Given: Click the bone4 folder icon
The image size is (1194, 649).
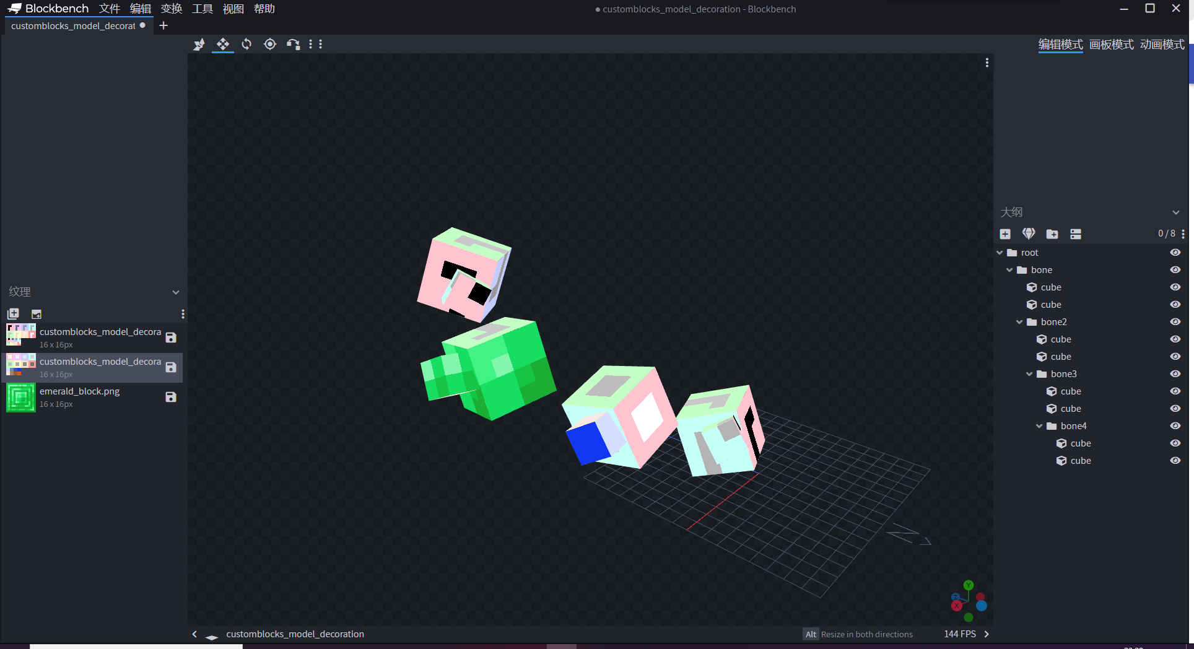Looking at the screenshot, I should click(x=1052, y=426).
